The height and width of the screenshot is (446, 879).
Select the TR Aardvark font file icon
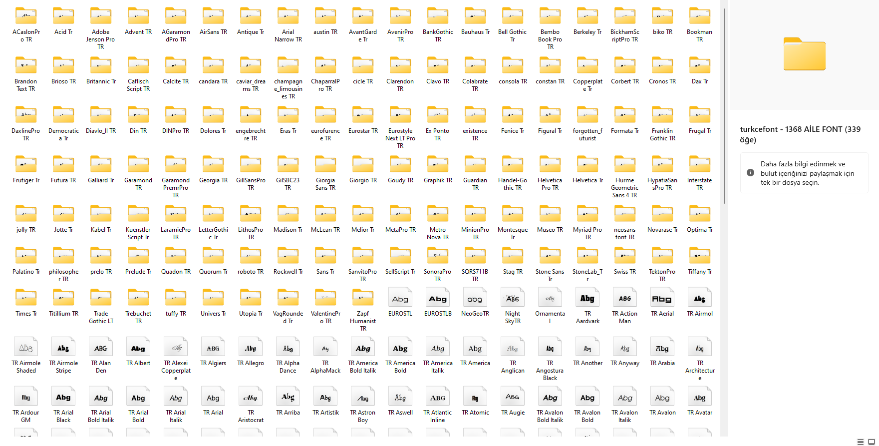[587, 298]
